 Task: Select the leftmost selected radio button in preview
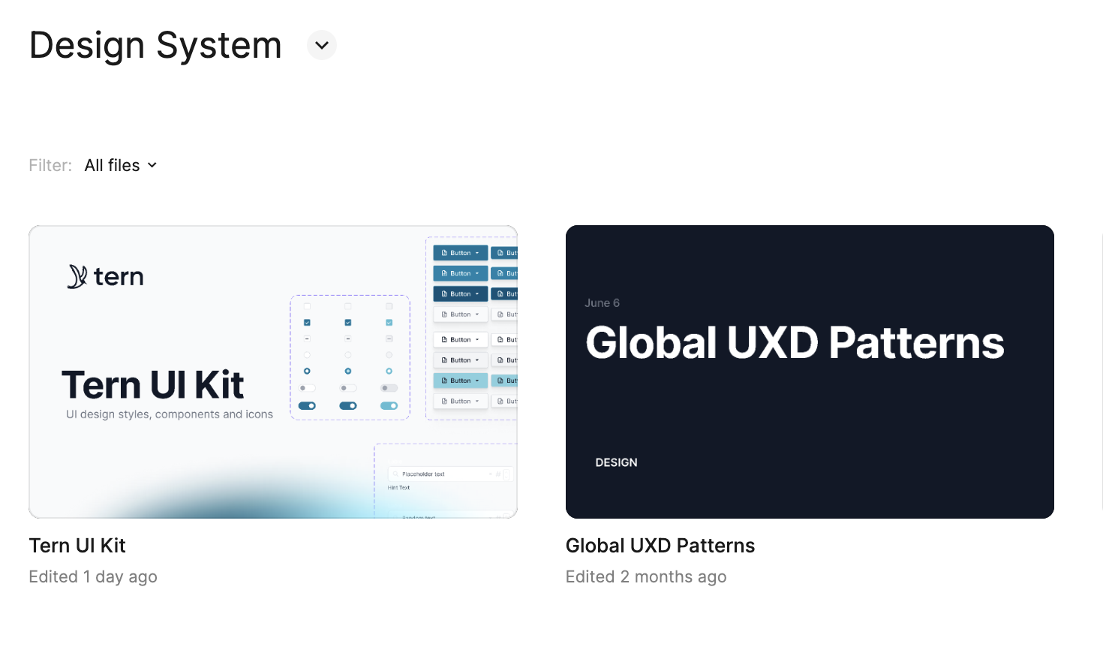(307, 372)
